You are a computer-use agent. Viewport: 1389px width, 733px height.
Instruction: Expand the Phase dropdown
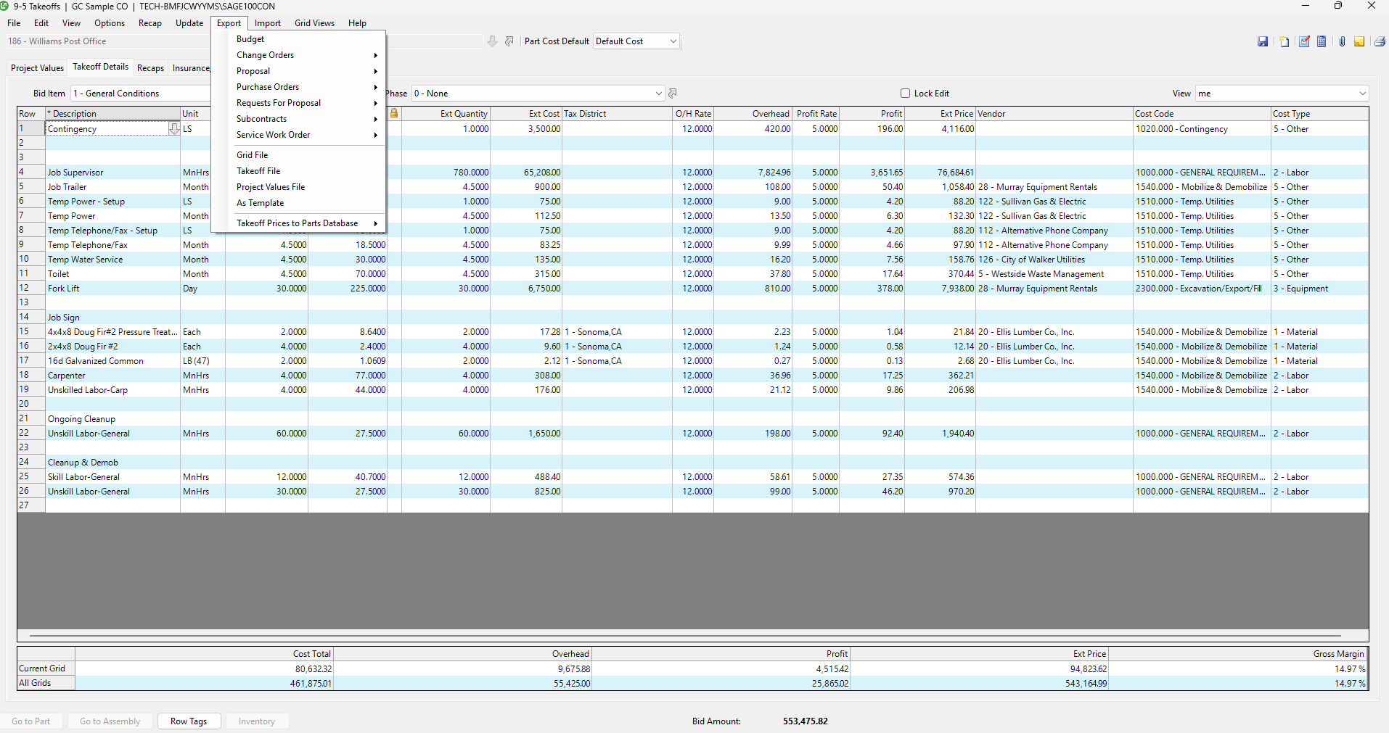click(x=658, y=94)
